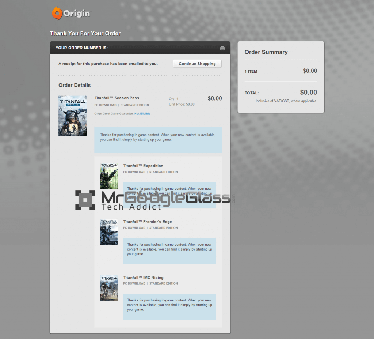Click the TOTAL label in summary

coord(252,93)
